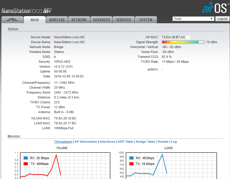
Task: Open the SYSTEM tab
Action: coord(146,20)
